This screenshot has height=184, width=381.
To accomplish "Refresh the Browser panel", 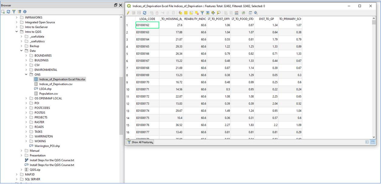I will pos(9,12).
